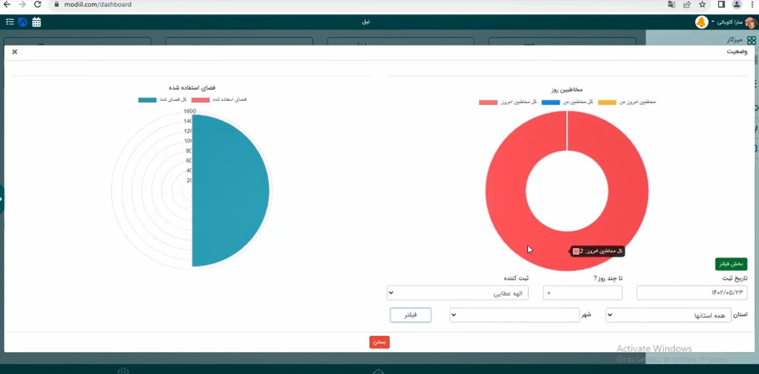Click the blue logo icon in header
This screenshot has width=759, height=374.
pos(23,22)
